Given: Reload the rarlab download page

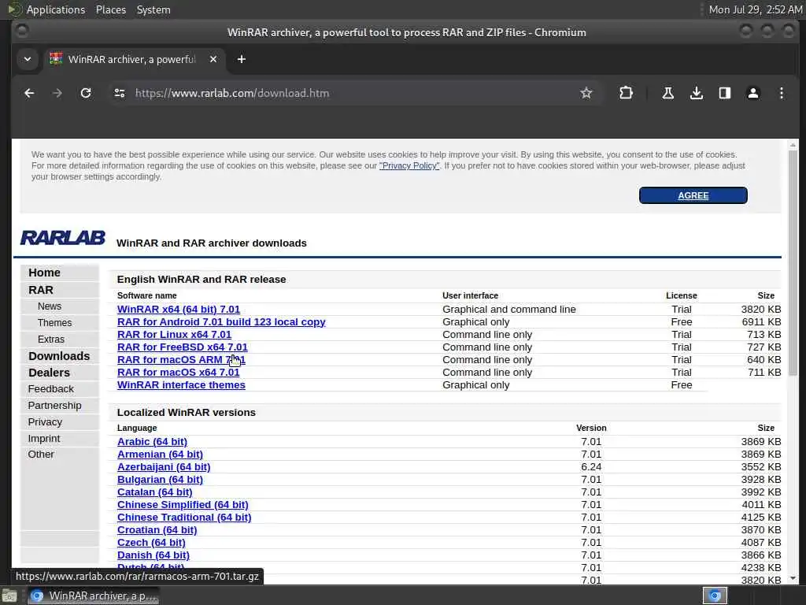Looking at the screenshot, I should coord(86,93).
